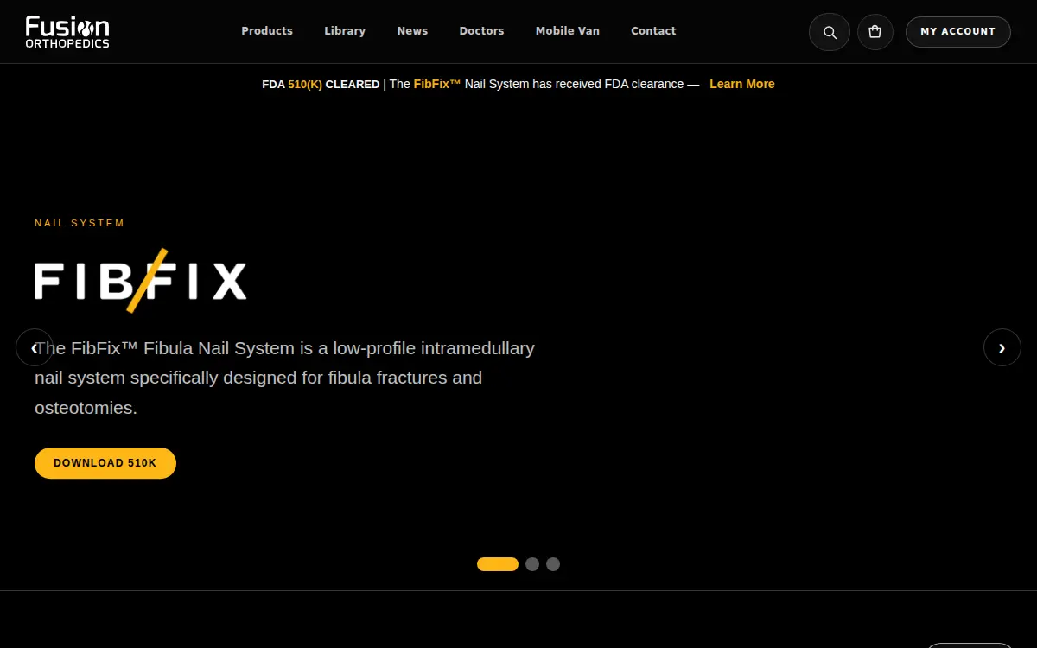Open the News menu item
Screen dimensions: 1037x648
pyautogui.click(x=412, y=31)
